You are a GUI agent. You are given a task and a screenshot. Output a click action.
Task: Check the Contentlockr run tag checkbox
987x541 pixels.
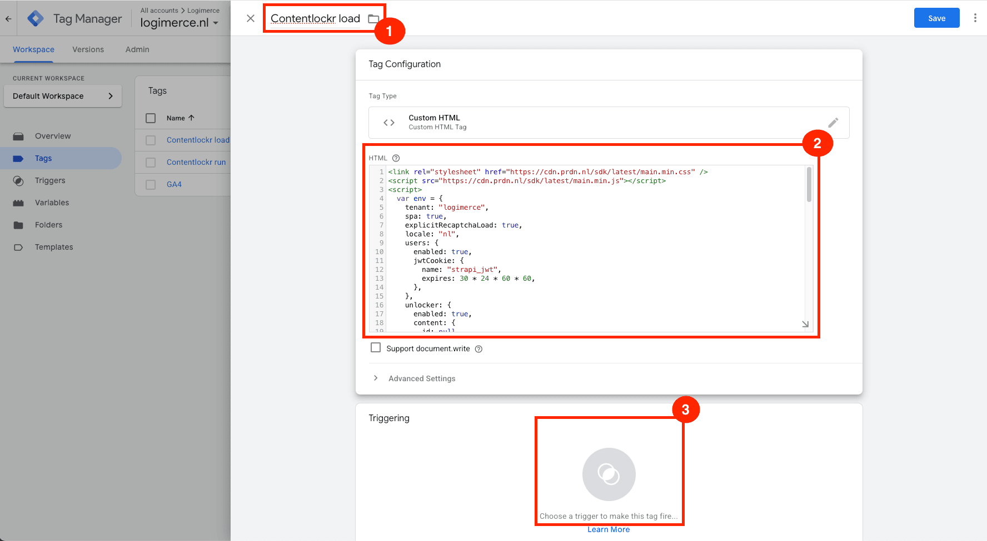(150, 162)
